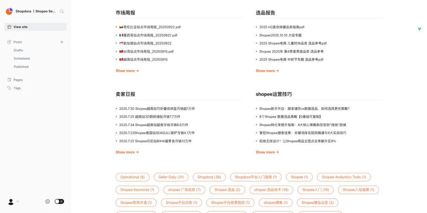Go to Scheduled posts

click(x=22, y=58)
